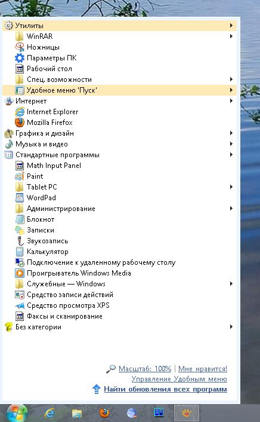Open the Утилиты category label
This screenshot has width=260, height=422.
coord(29,26)
